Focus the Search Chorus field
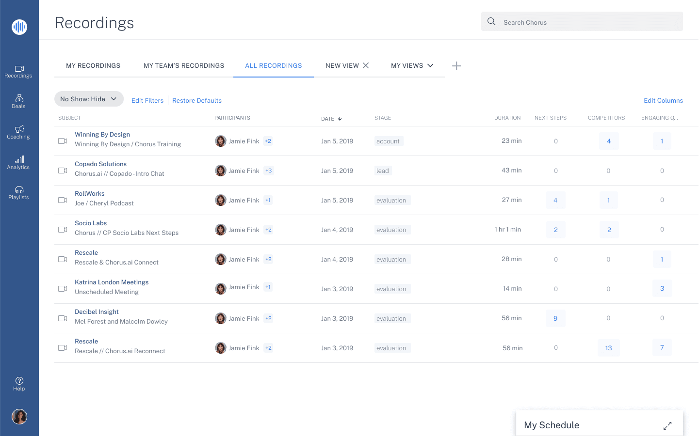This screenshot has width=699, height=436. pyautogui.click(x=582, y=22)
